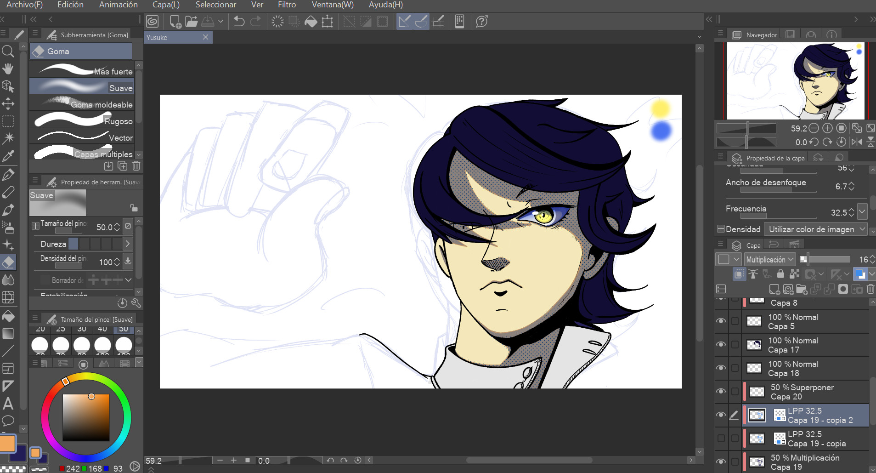The height and width of the screenshot is (473, 876).
Task: Expand the Tamaño del pincel property options
Action: [35, 226]
